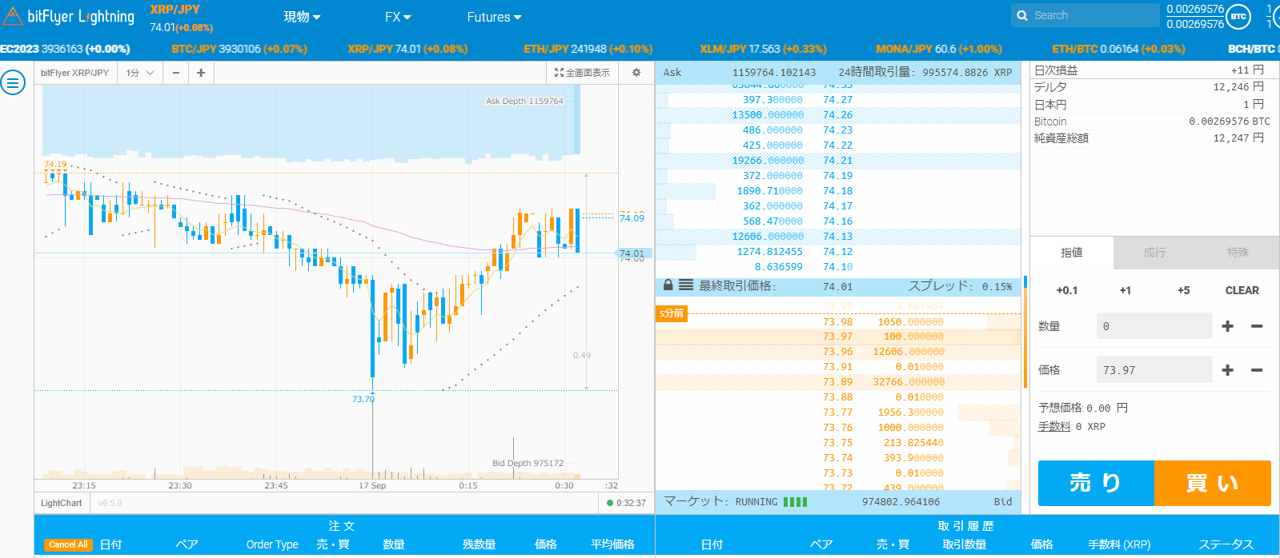This screenshot has width=1280, height=558.
Task: Click bid price 73.89 row
Action: (x=838, y=382)
